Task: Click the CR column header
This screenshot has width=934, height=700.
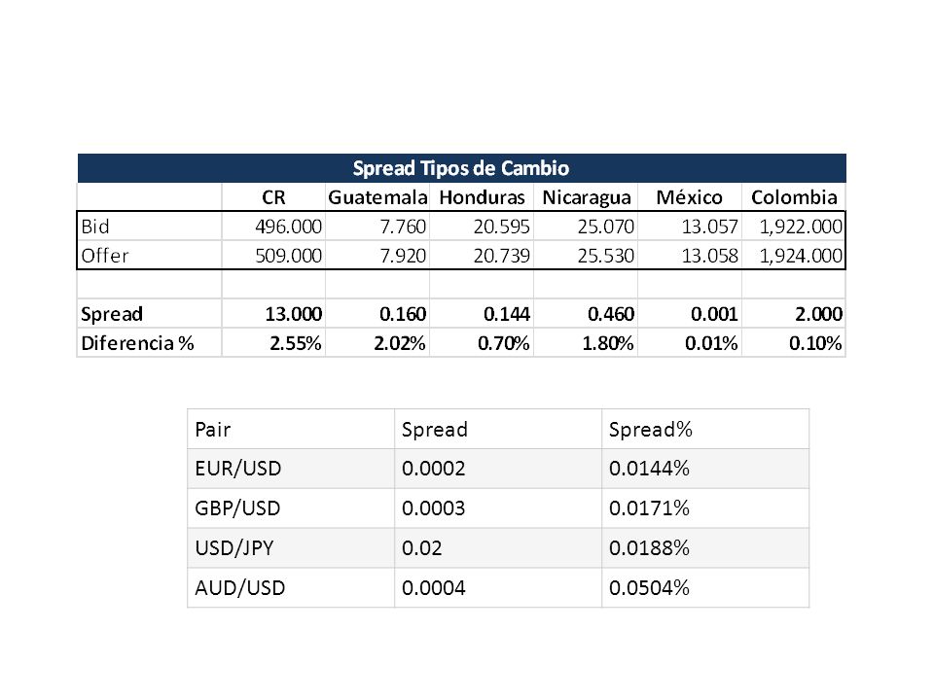Action: point(273,197)
